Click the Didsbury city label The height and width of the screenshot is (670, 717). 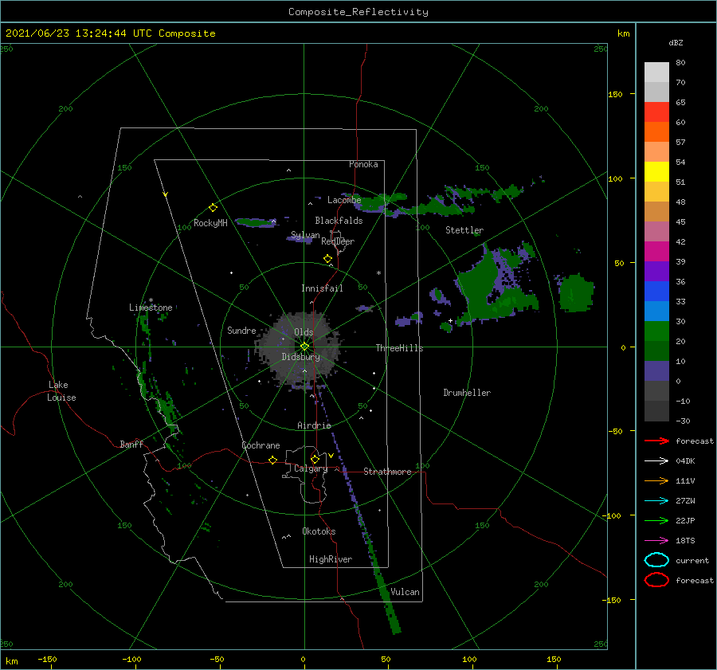[x=301, y=357]
